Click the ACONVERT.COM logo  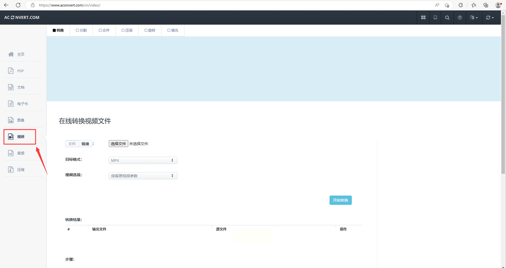[x=22, y=17]
